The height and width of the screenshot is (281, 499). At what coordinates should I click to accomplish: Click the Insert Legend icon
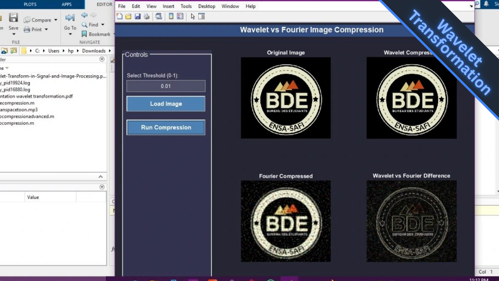click(x=180, y=16)
